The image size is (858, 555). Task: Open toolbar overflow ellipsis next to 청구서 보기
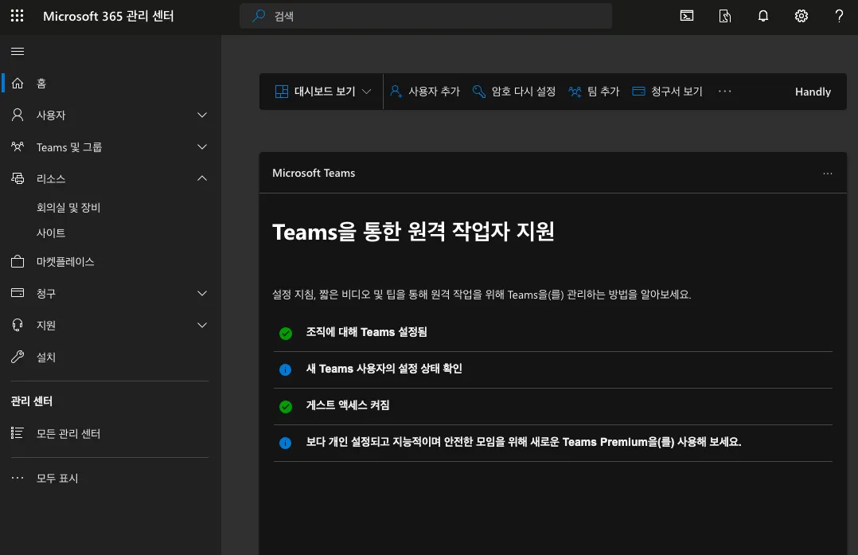[724, 92]
